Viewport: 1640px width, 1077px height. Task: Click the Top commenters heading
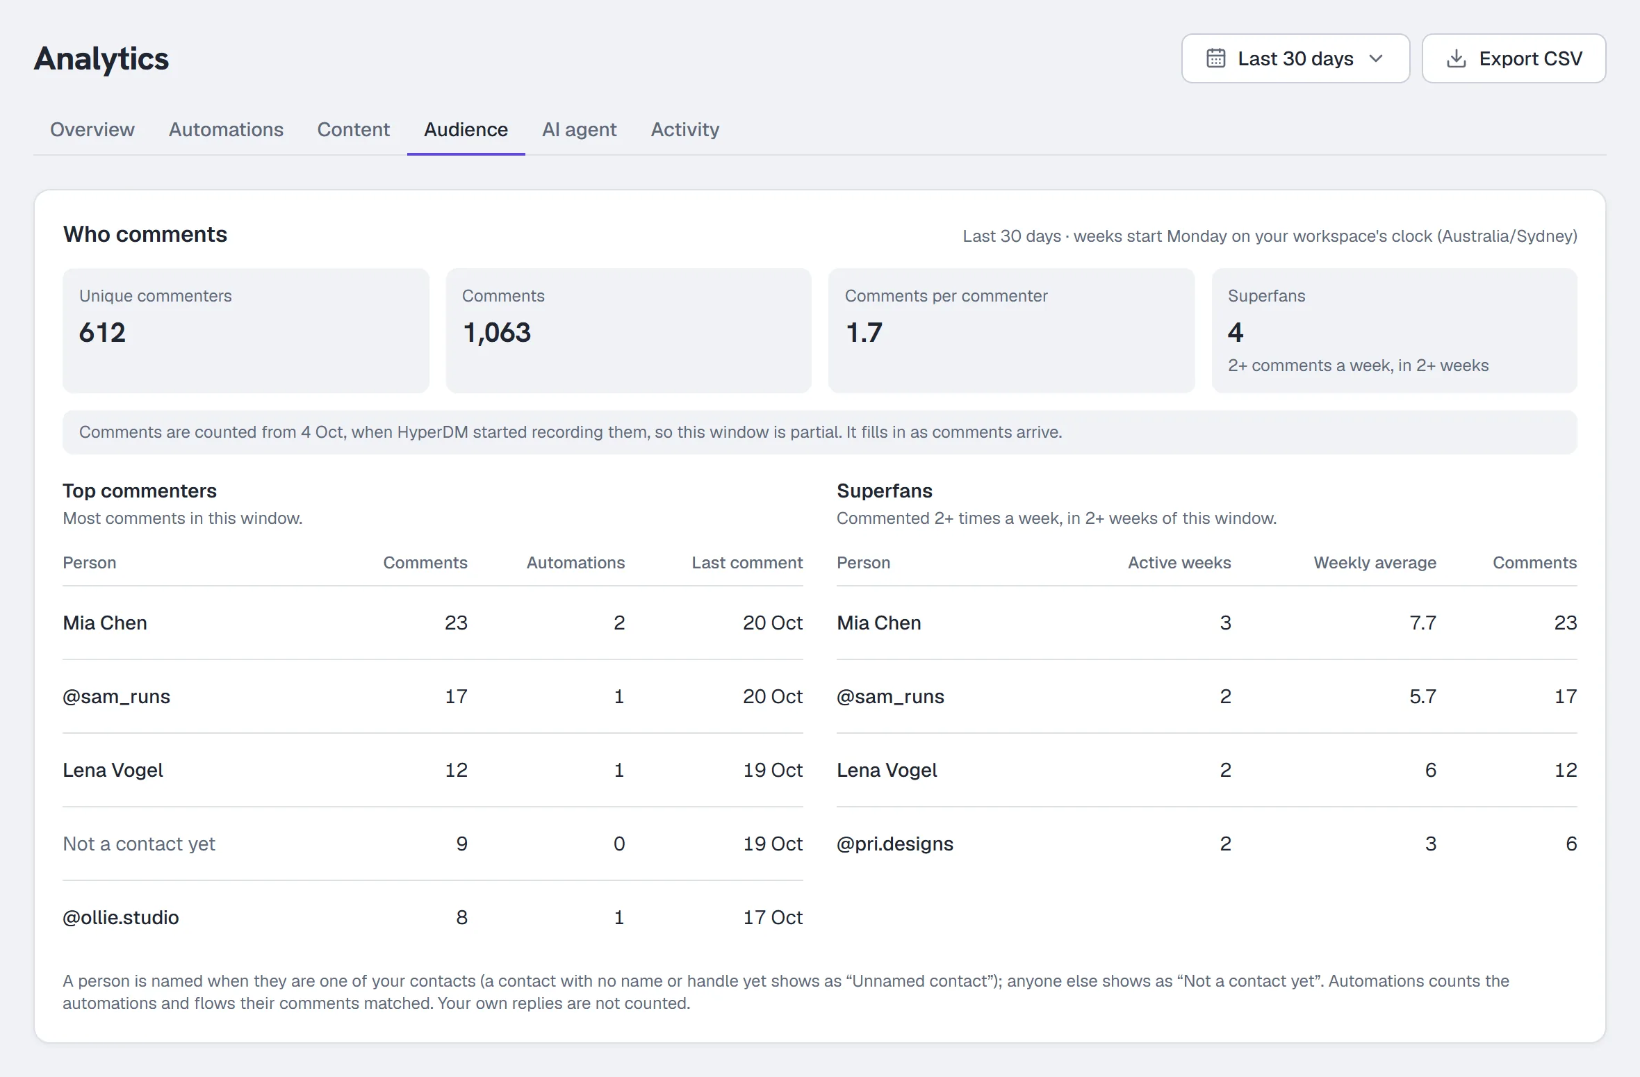(x=140, y=491)
